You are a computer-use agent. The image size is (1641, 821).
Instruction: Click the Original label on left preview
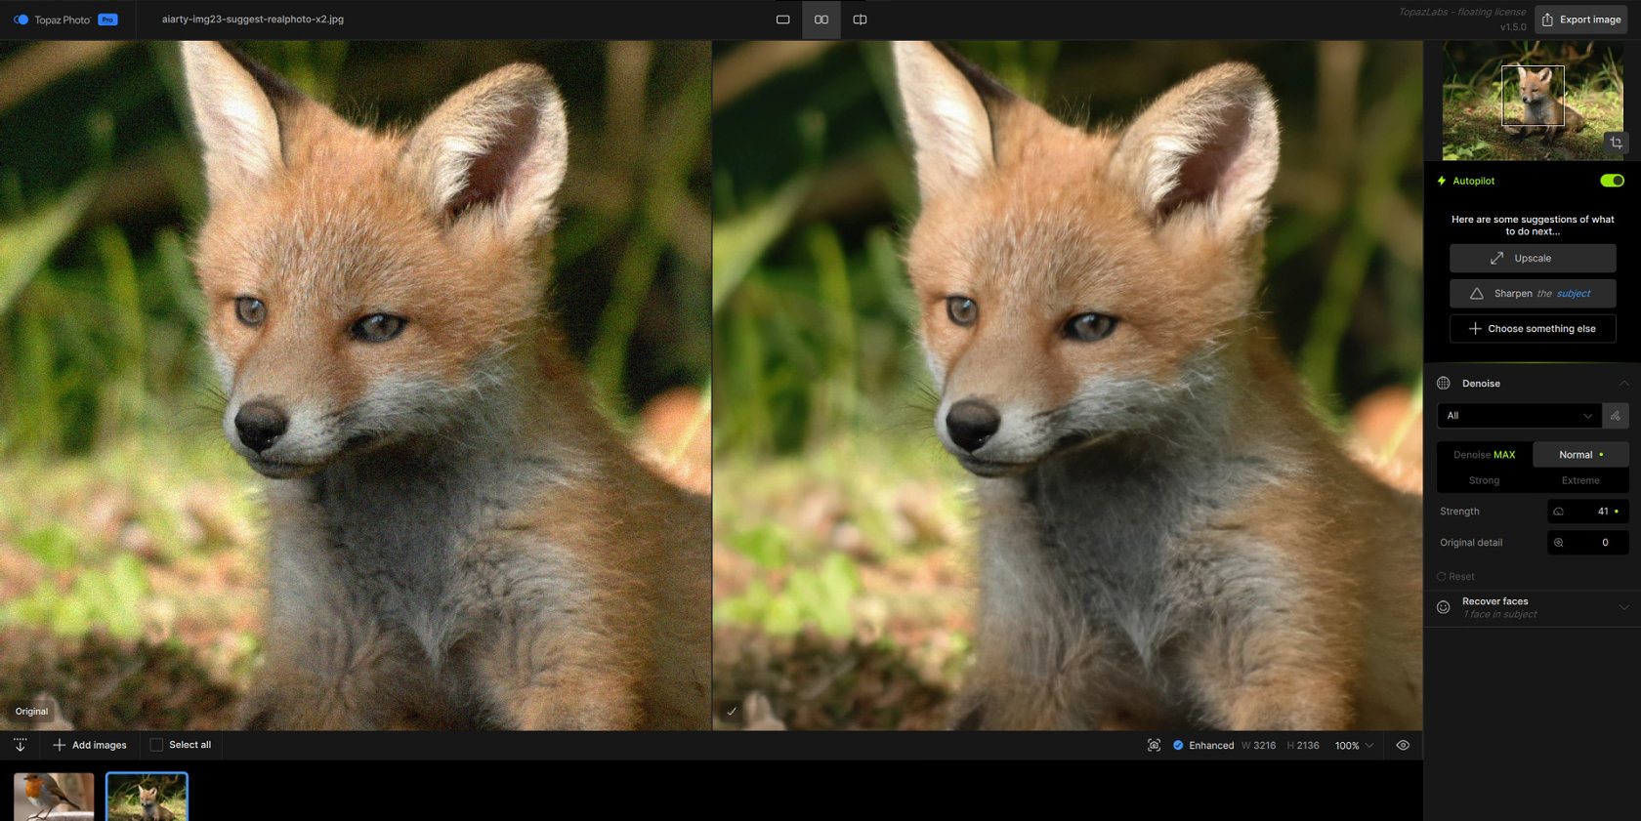31,712
